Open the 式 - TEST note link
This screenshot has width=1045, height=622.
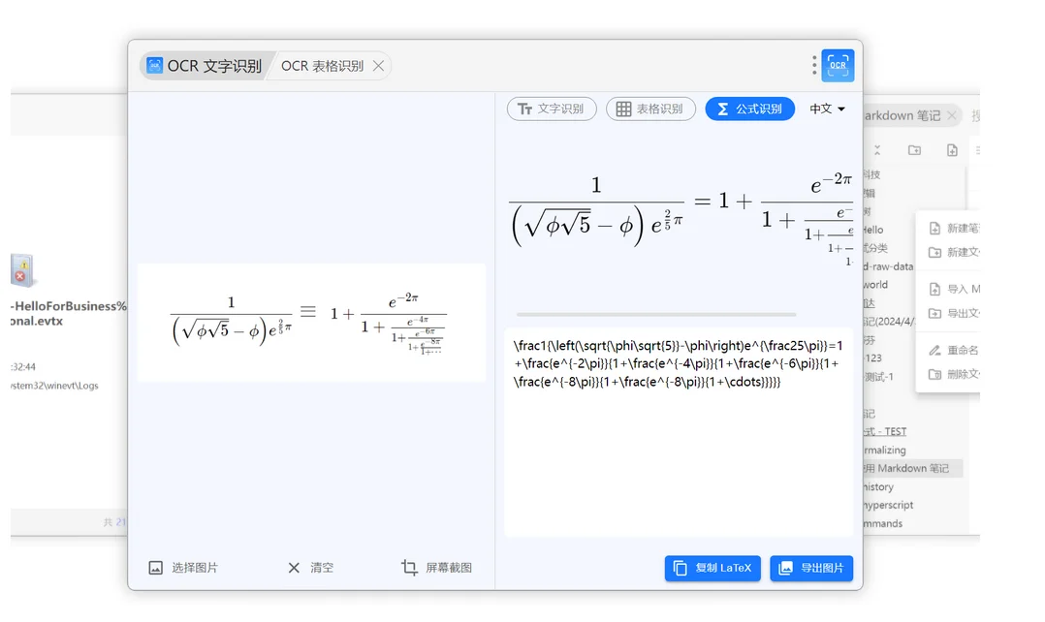pos(885,431)
